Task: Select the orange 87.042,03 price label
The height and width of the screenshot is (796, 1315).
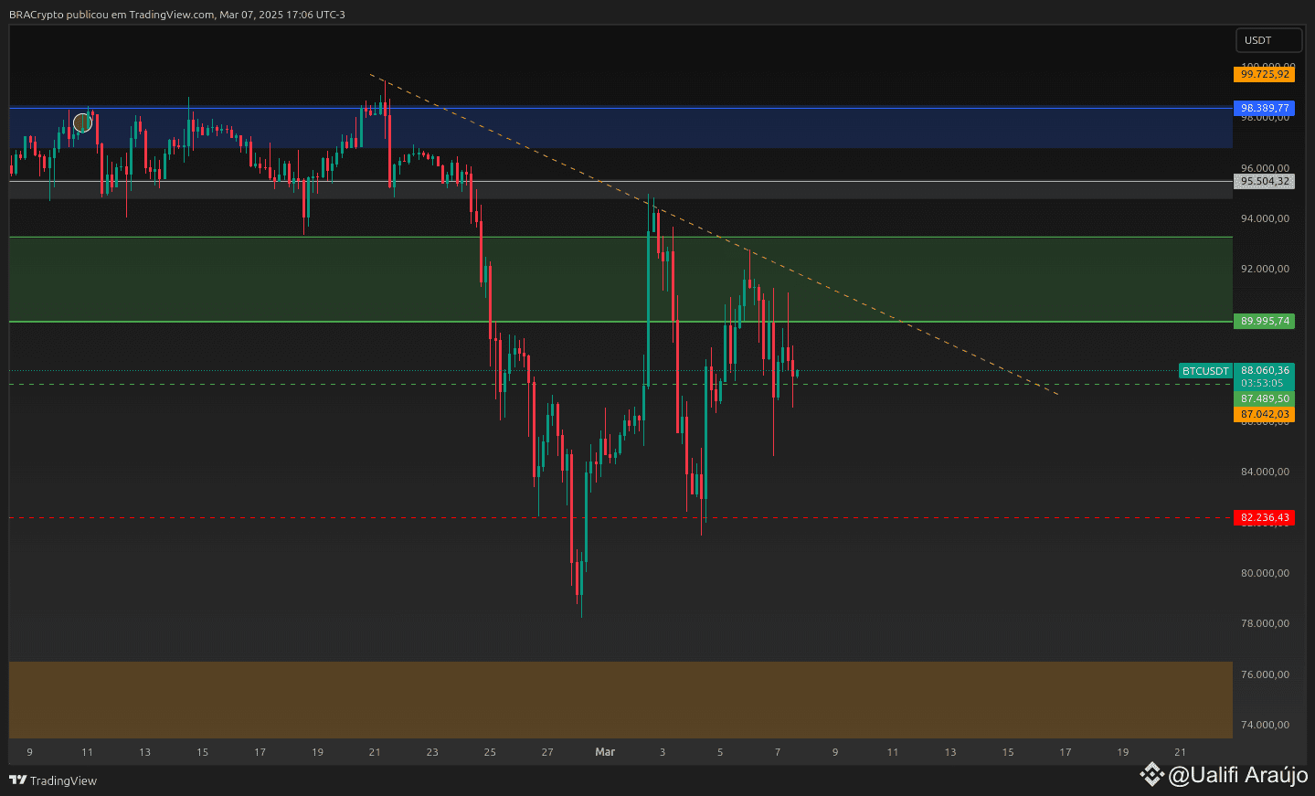Action: 1264,413
